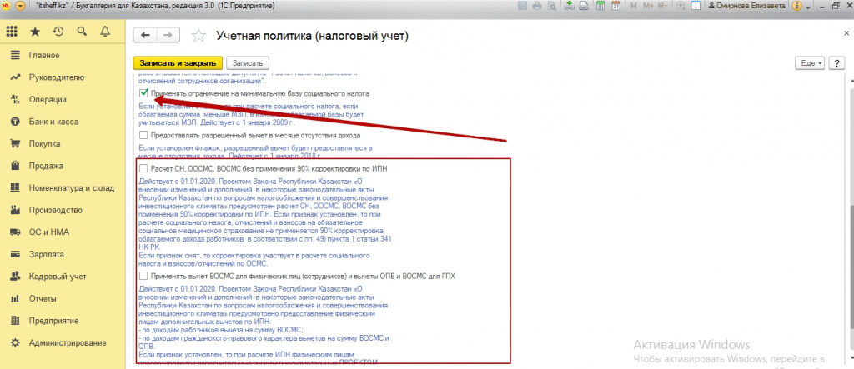Open form help question mark button
Image resolution: width=854 pixels, height=369 pixels.
tap(836, 63)
